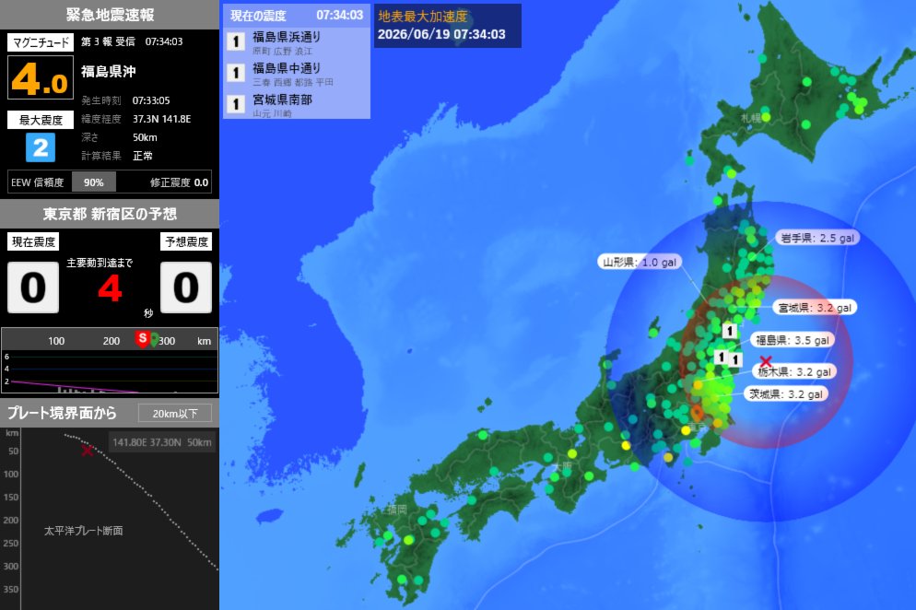Click the red S-wave marker on distance scale

click(142, 338)
